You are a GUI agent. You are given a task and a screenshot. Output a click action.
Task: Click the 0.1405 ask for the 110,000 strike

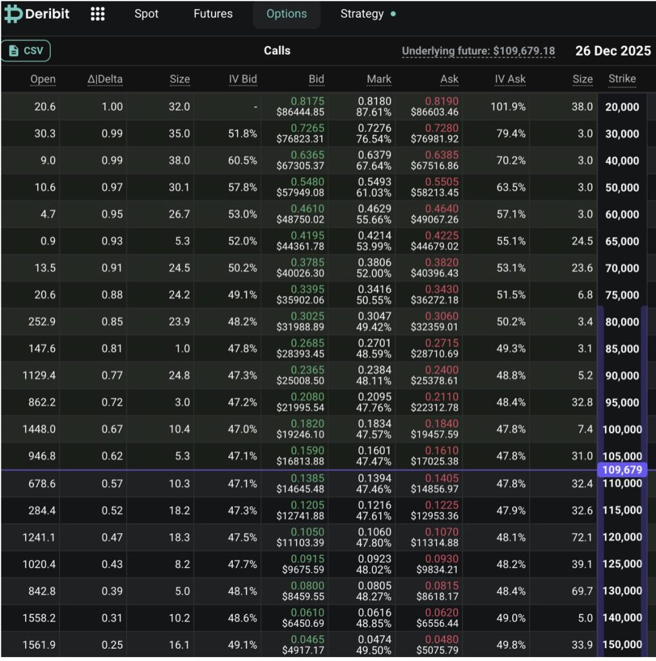tap(442, 478)
